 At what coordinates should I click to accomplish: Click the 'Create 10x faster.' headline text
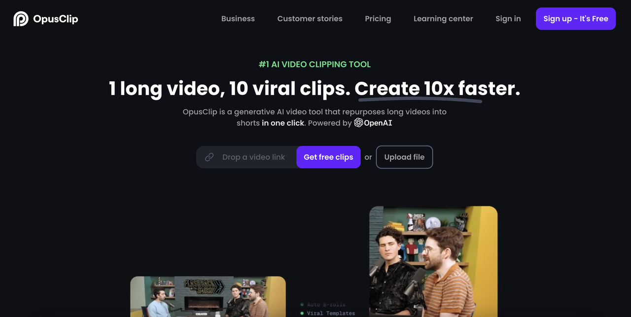437,89
